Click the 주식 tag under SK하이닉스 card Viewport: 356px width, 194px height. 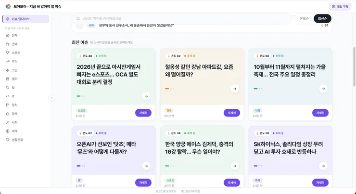257,181
